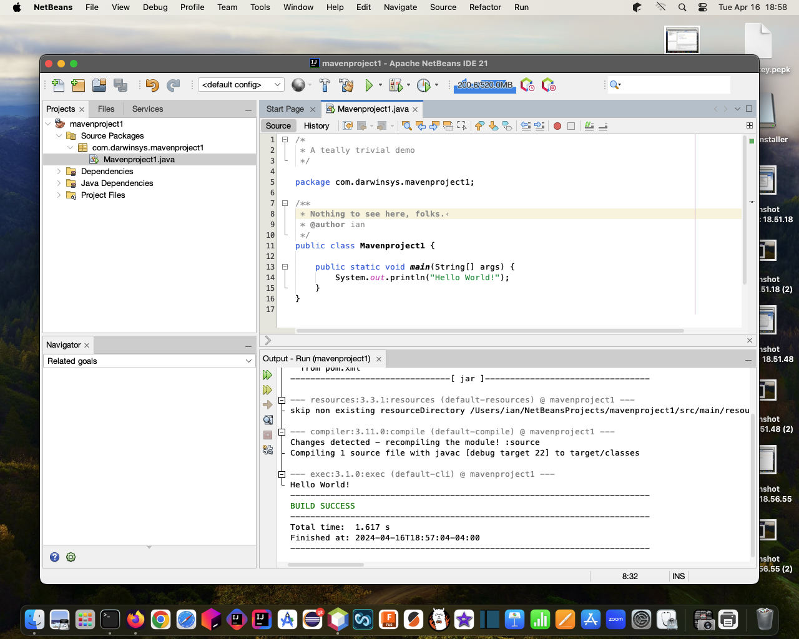
Task: Click the memory usage bar 200.6/520.0MB
Action: point(485,85)
